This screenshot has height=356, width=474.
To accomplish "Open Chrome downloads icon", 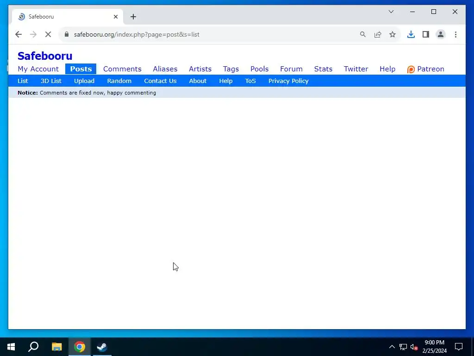I will (411, 34).
